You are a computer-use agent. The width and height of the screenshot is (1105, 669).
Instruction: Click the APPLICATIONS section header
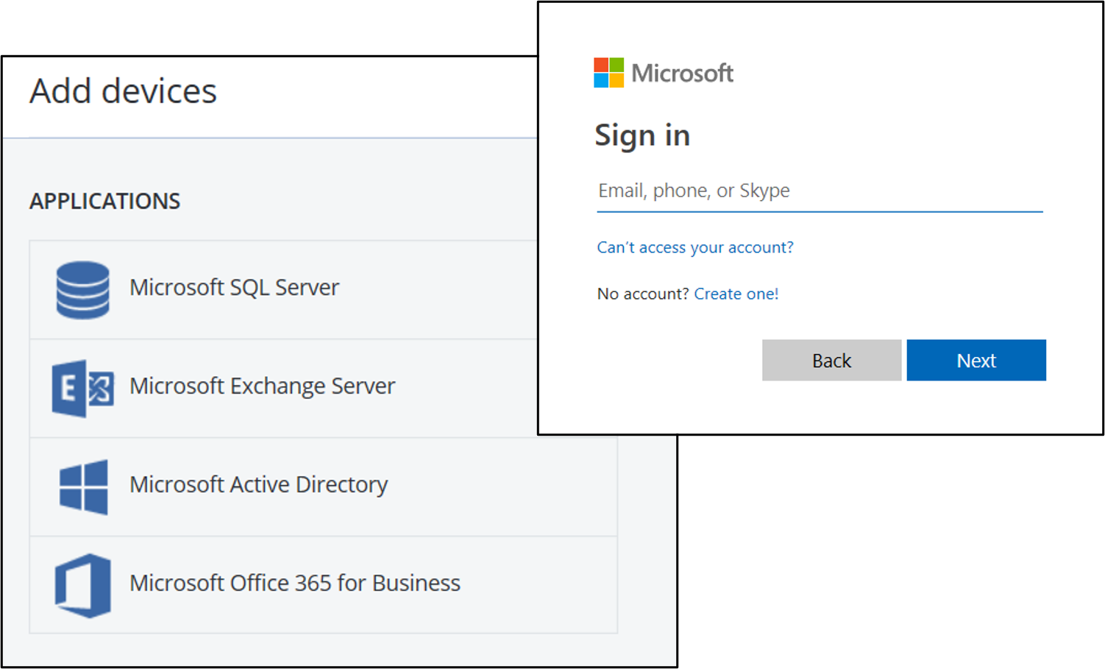coord(104,201)
